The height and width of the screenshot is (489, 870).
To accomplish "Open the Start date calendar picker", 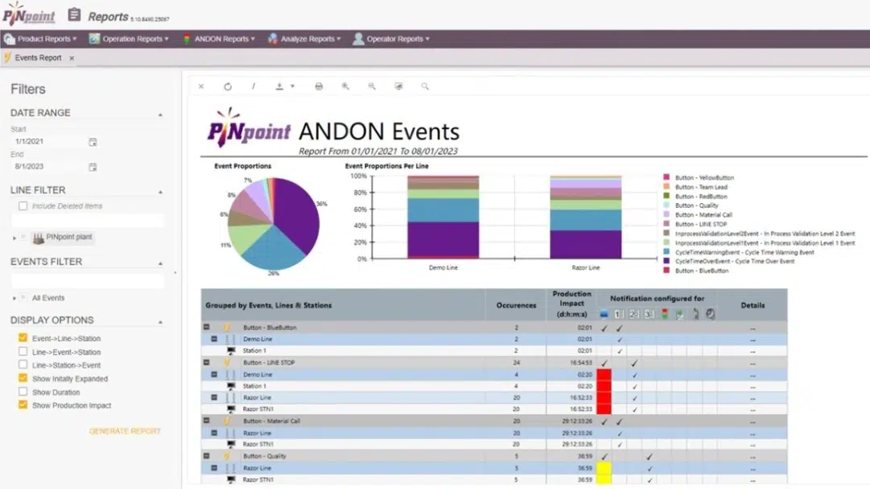I will coord(93,143).
